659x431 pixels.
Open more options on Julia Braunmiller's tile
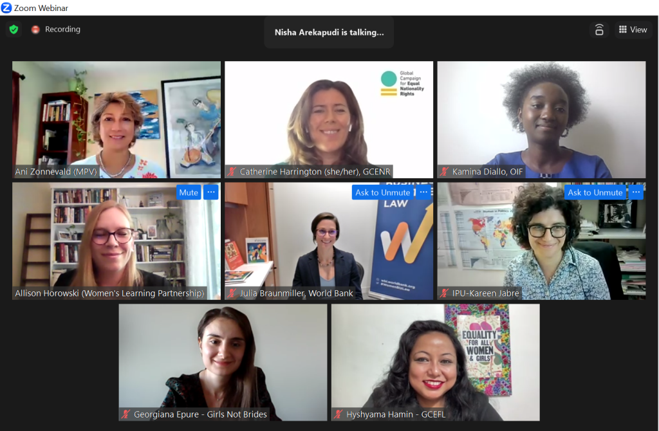(423, 192)
